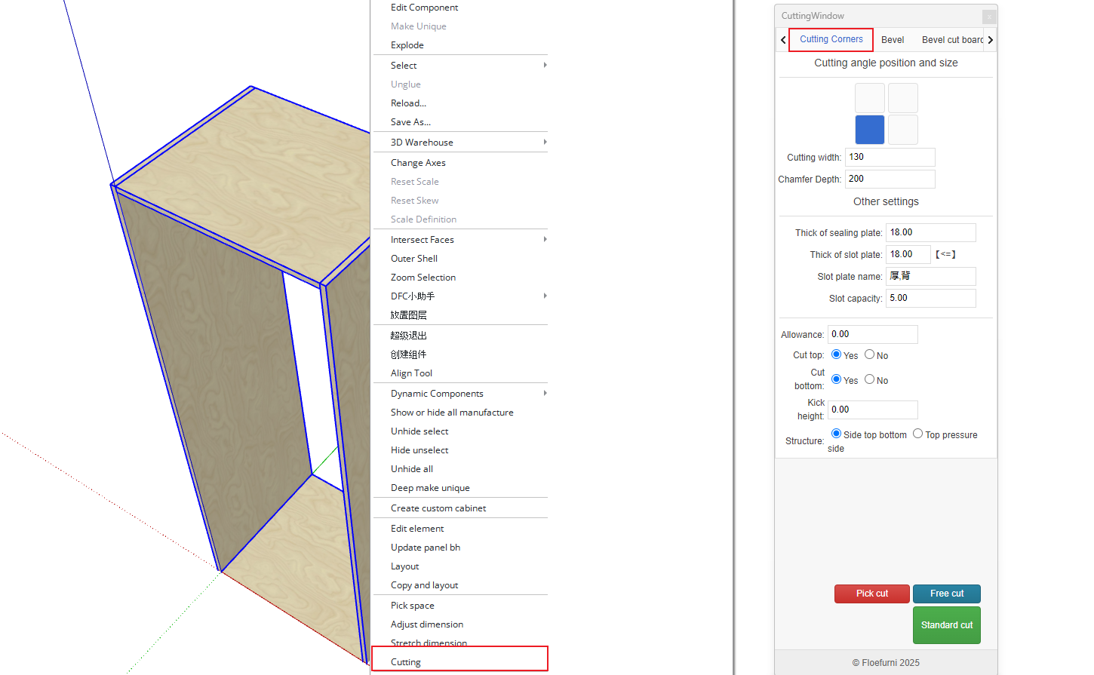This screenshot has height=675, width=1094.
Task: Click the [<=] copy thickness icon
Action: click(x=945, y=255)
